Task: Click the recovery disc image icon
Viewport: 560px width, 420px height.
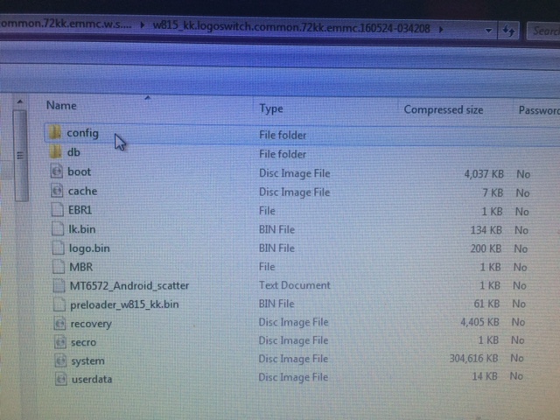Action: (59, 323)
